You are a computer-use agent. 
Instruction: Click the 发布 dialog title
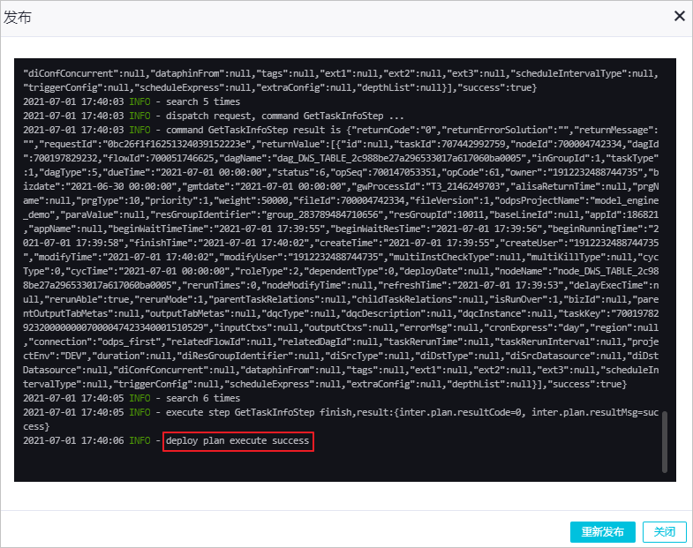coord(18,18)
